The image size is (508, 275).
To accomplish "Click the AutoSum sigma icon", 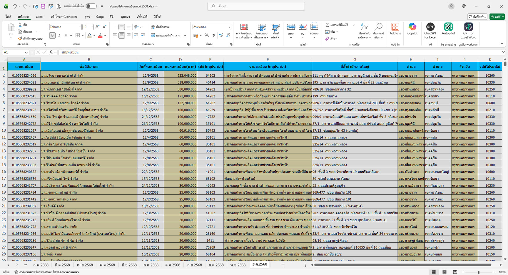I will (x=327, y=25).
